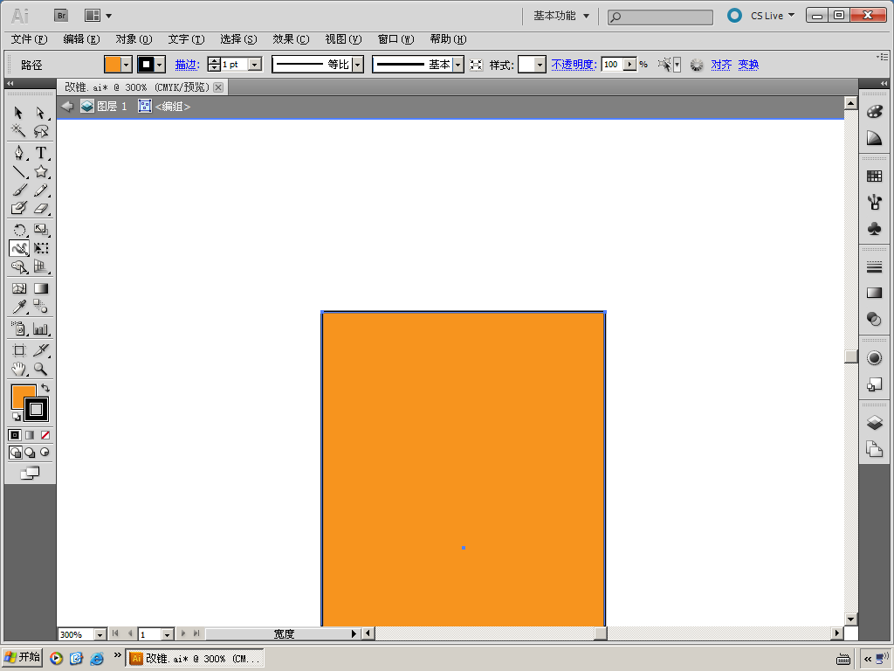Open the 文件 menu
The image size is (894, 671).
point(29,39)
